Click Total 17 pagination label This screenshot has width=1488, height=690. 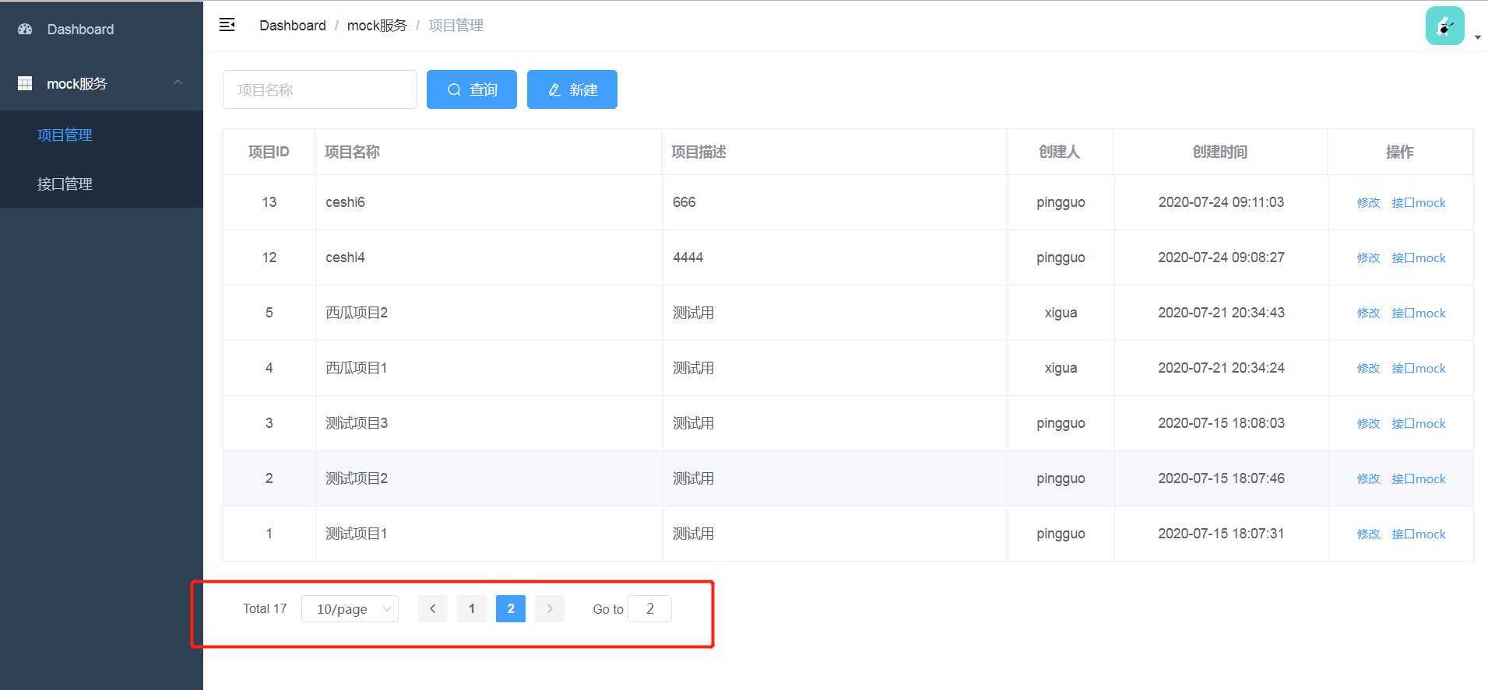click(x=265, y=608)
